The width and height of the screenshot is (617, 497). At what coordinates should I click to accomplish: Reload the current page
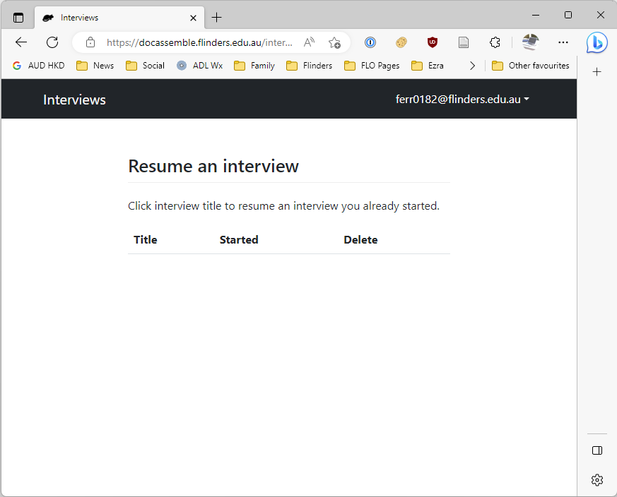[52, 42]
